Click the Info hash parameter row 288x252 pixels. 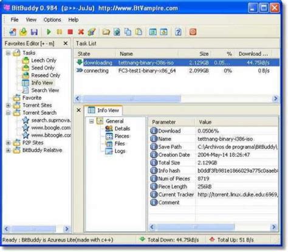tap(214, 171)
